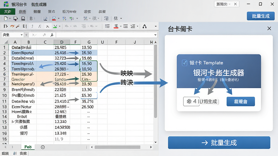Close the 台卡 side panel
The height and width of the screenshot is (156, 278).
pyautogui.click(x=269, y=28)
